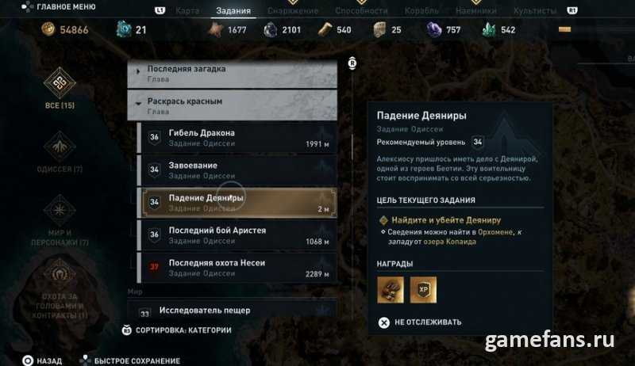Image resolution: width=635 pixels, height=366 pixels.
Task: Click the XP reward icon
Action: point(423,290)
